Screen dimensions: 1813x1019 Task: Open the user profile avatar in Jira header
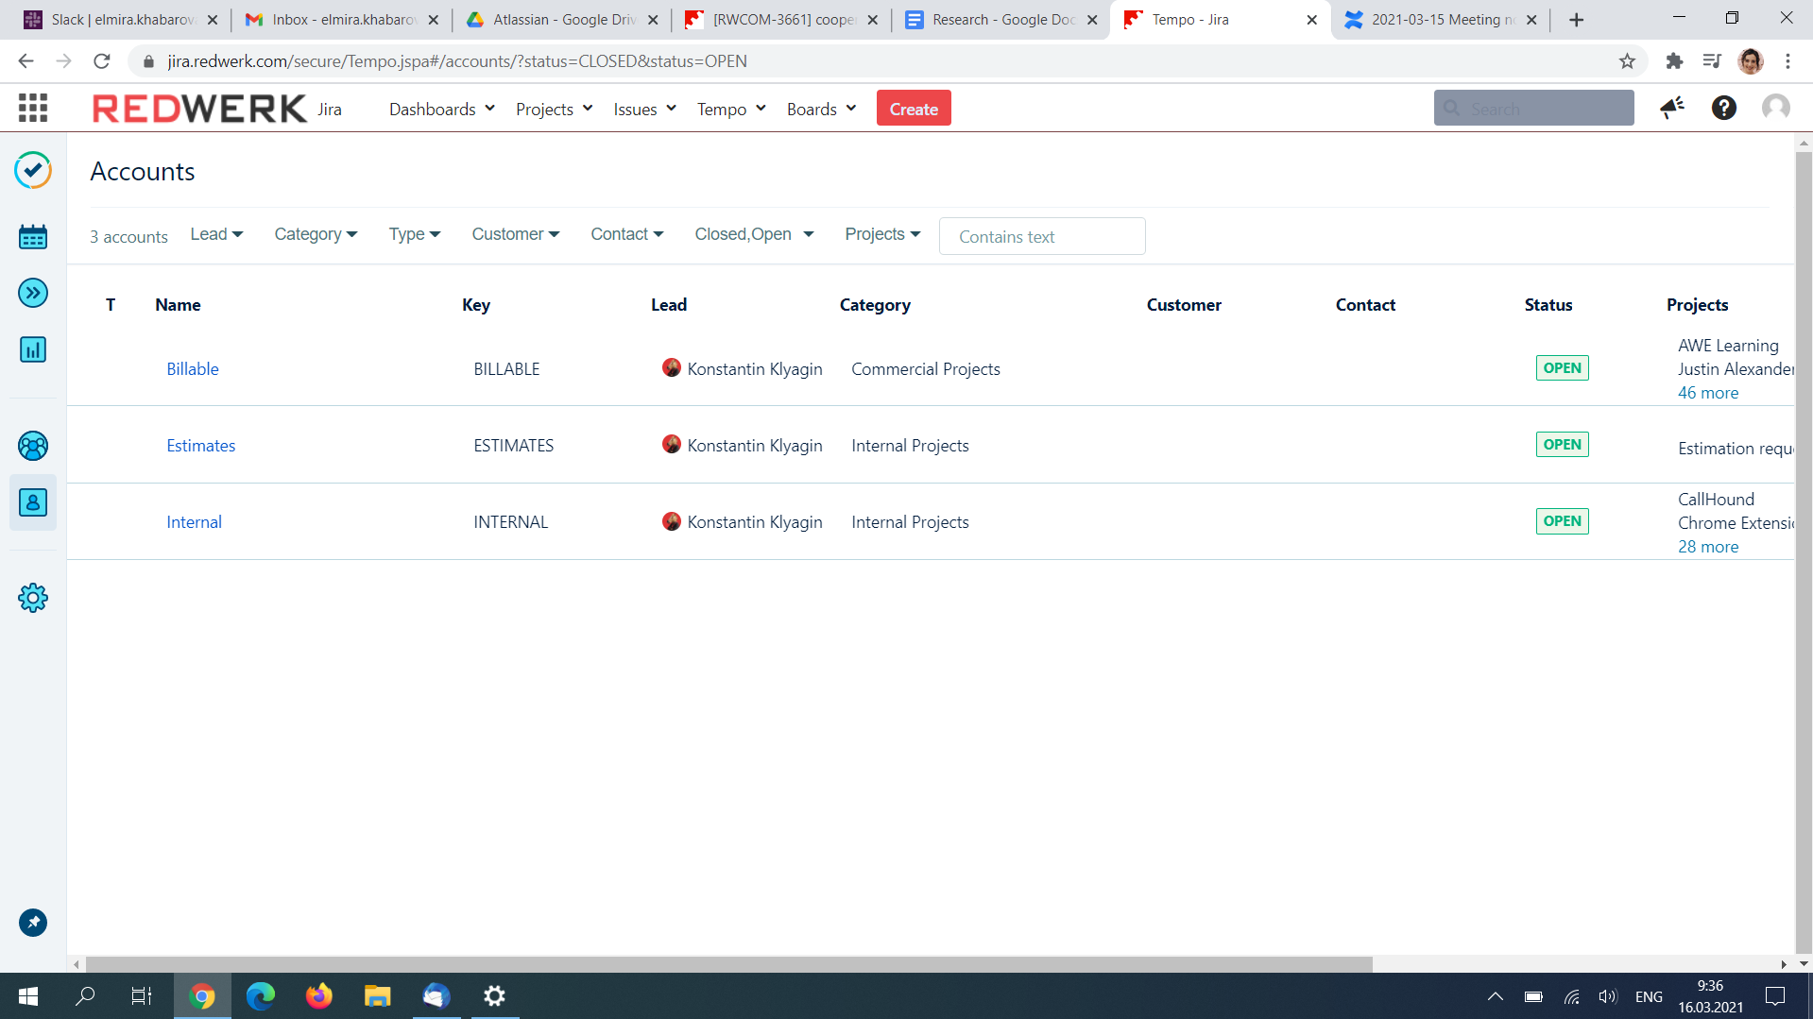[1776, 108]
